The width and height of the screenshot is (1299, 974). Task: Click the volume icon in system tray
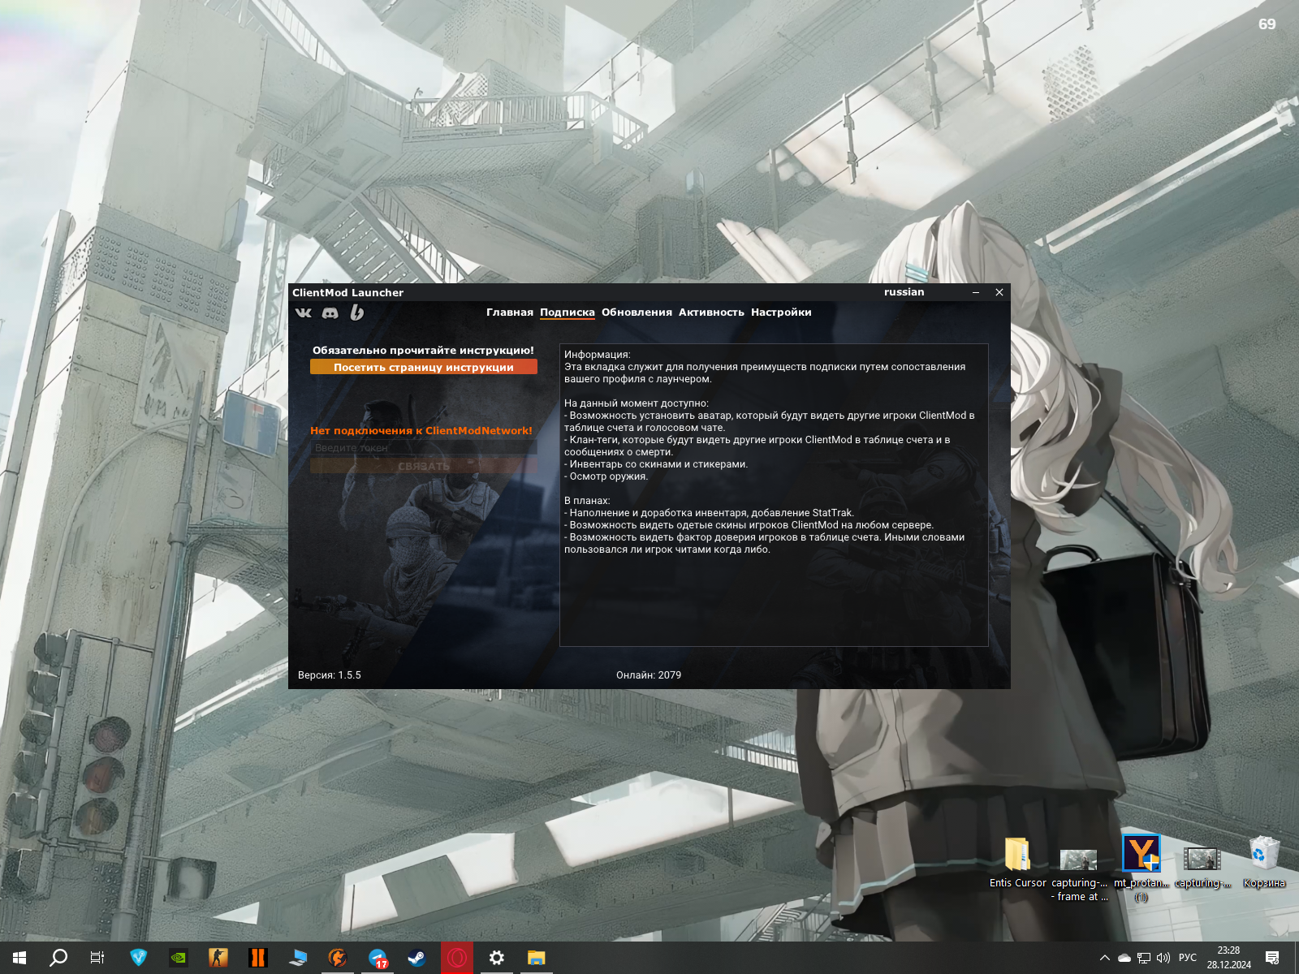[1163, 958]
